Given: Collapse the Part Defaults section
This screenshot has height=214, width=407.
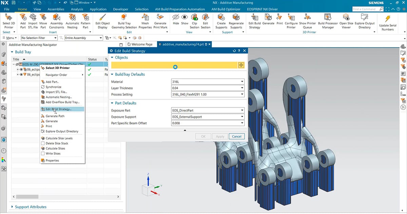Looking at the screenshot, I should point(112,103).
